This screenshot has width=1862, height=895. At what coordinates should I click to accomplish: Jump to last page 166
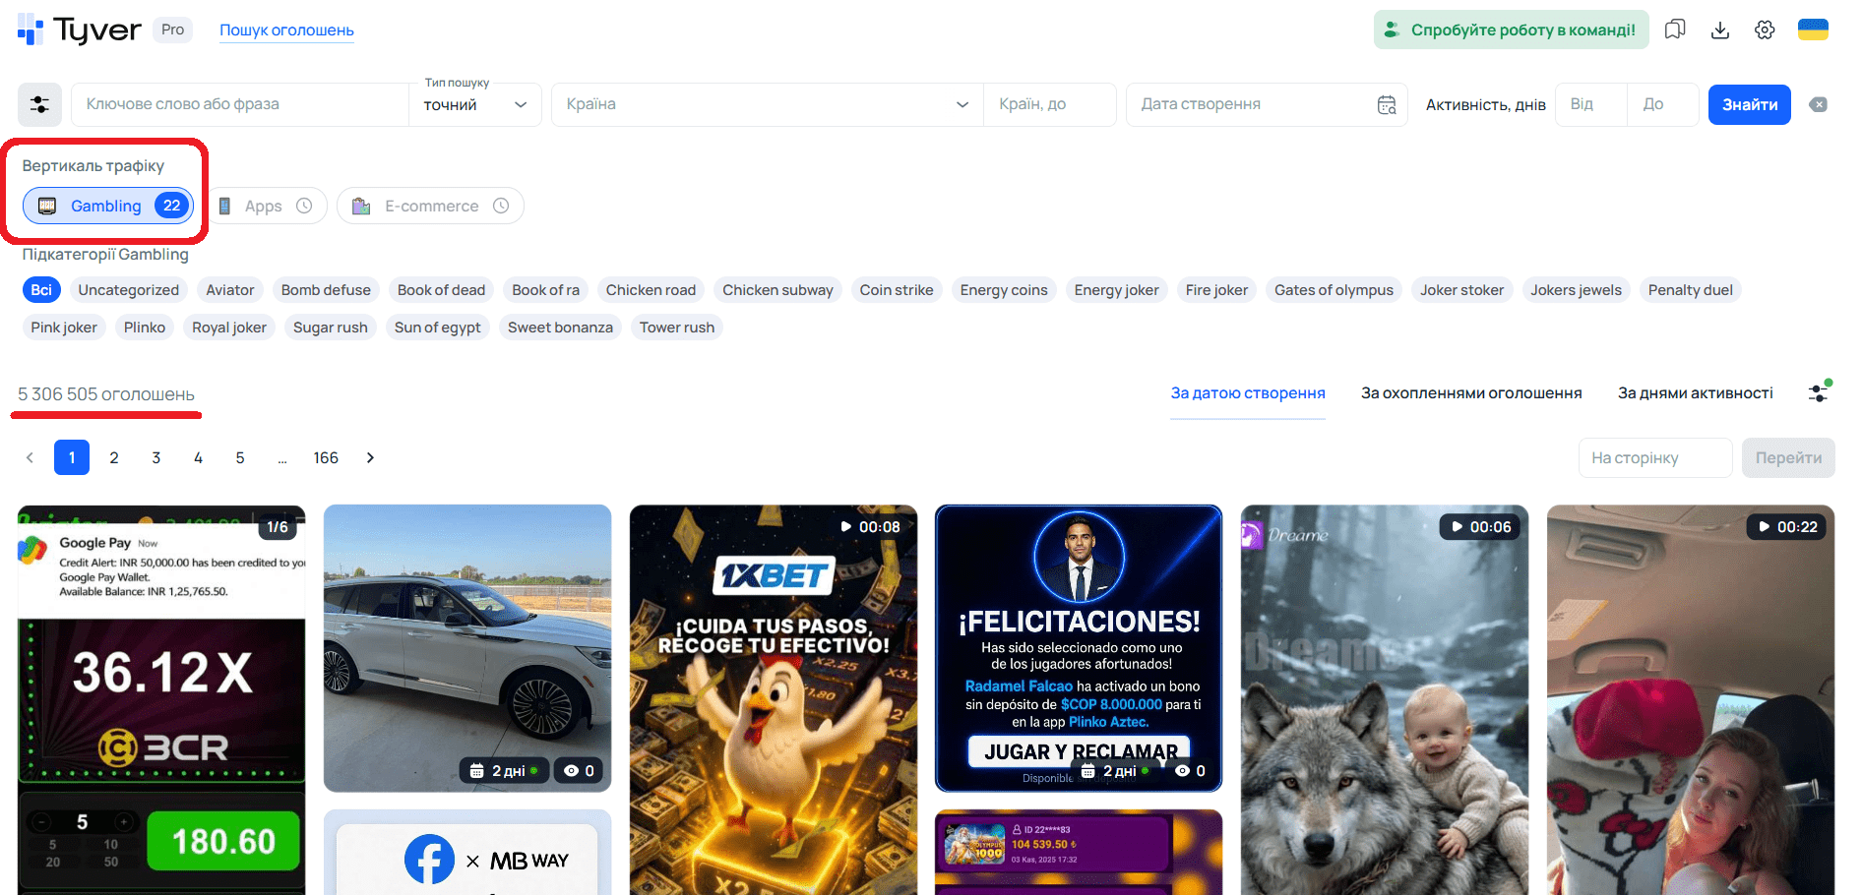[x=326, y=457]
